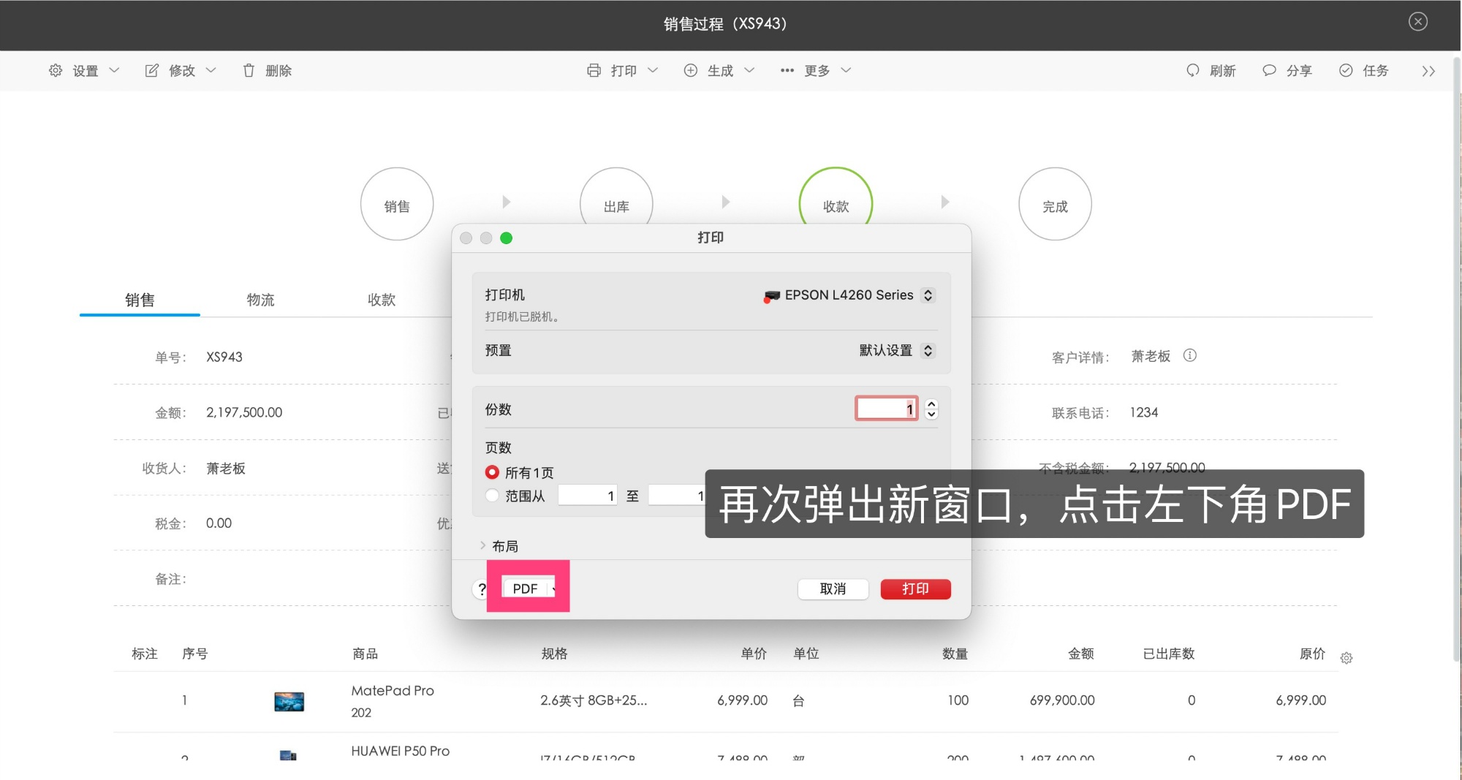The width and height of the screenshot is (1462, 780).
Task: Switch to the 收款 tab
Action: [x=381, y=300]
